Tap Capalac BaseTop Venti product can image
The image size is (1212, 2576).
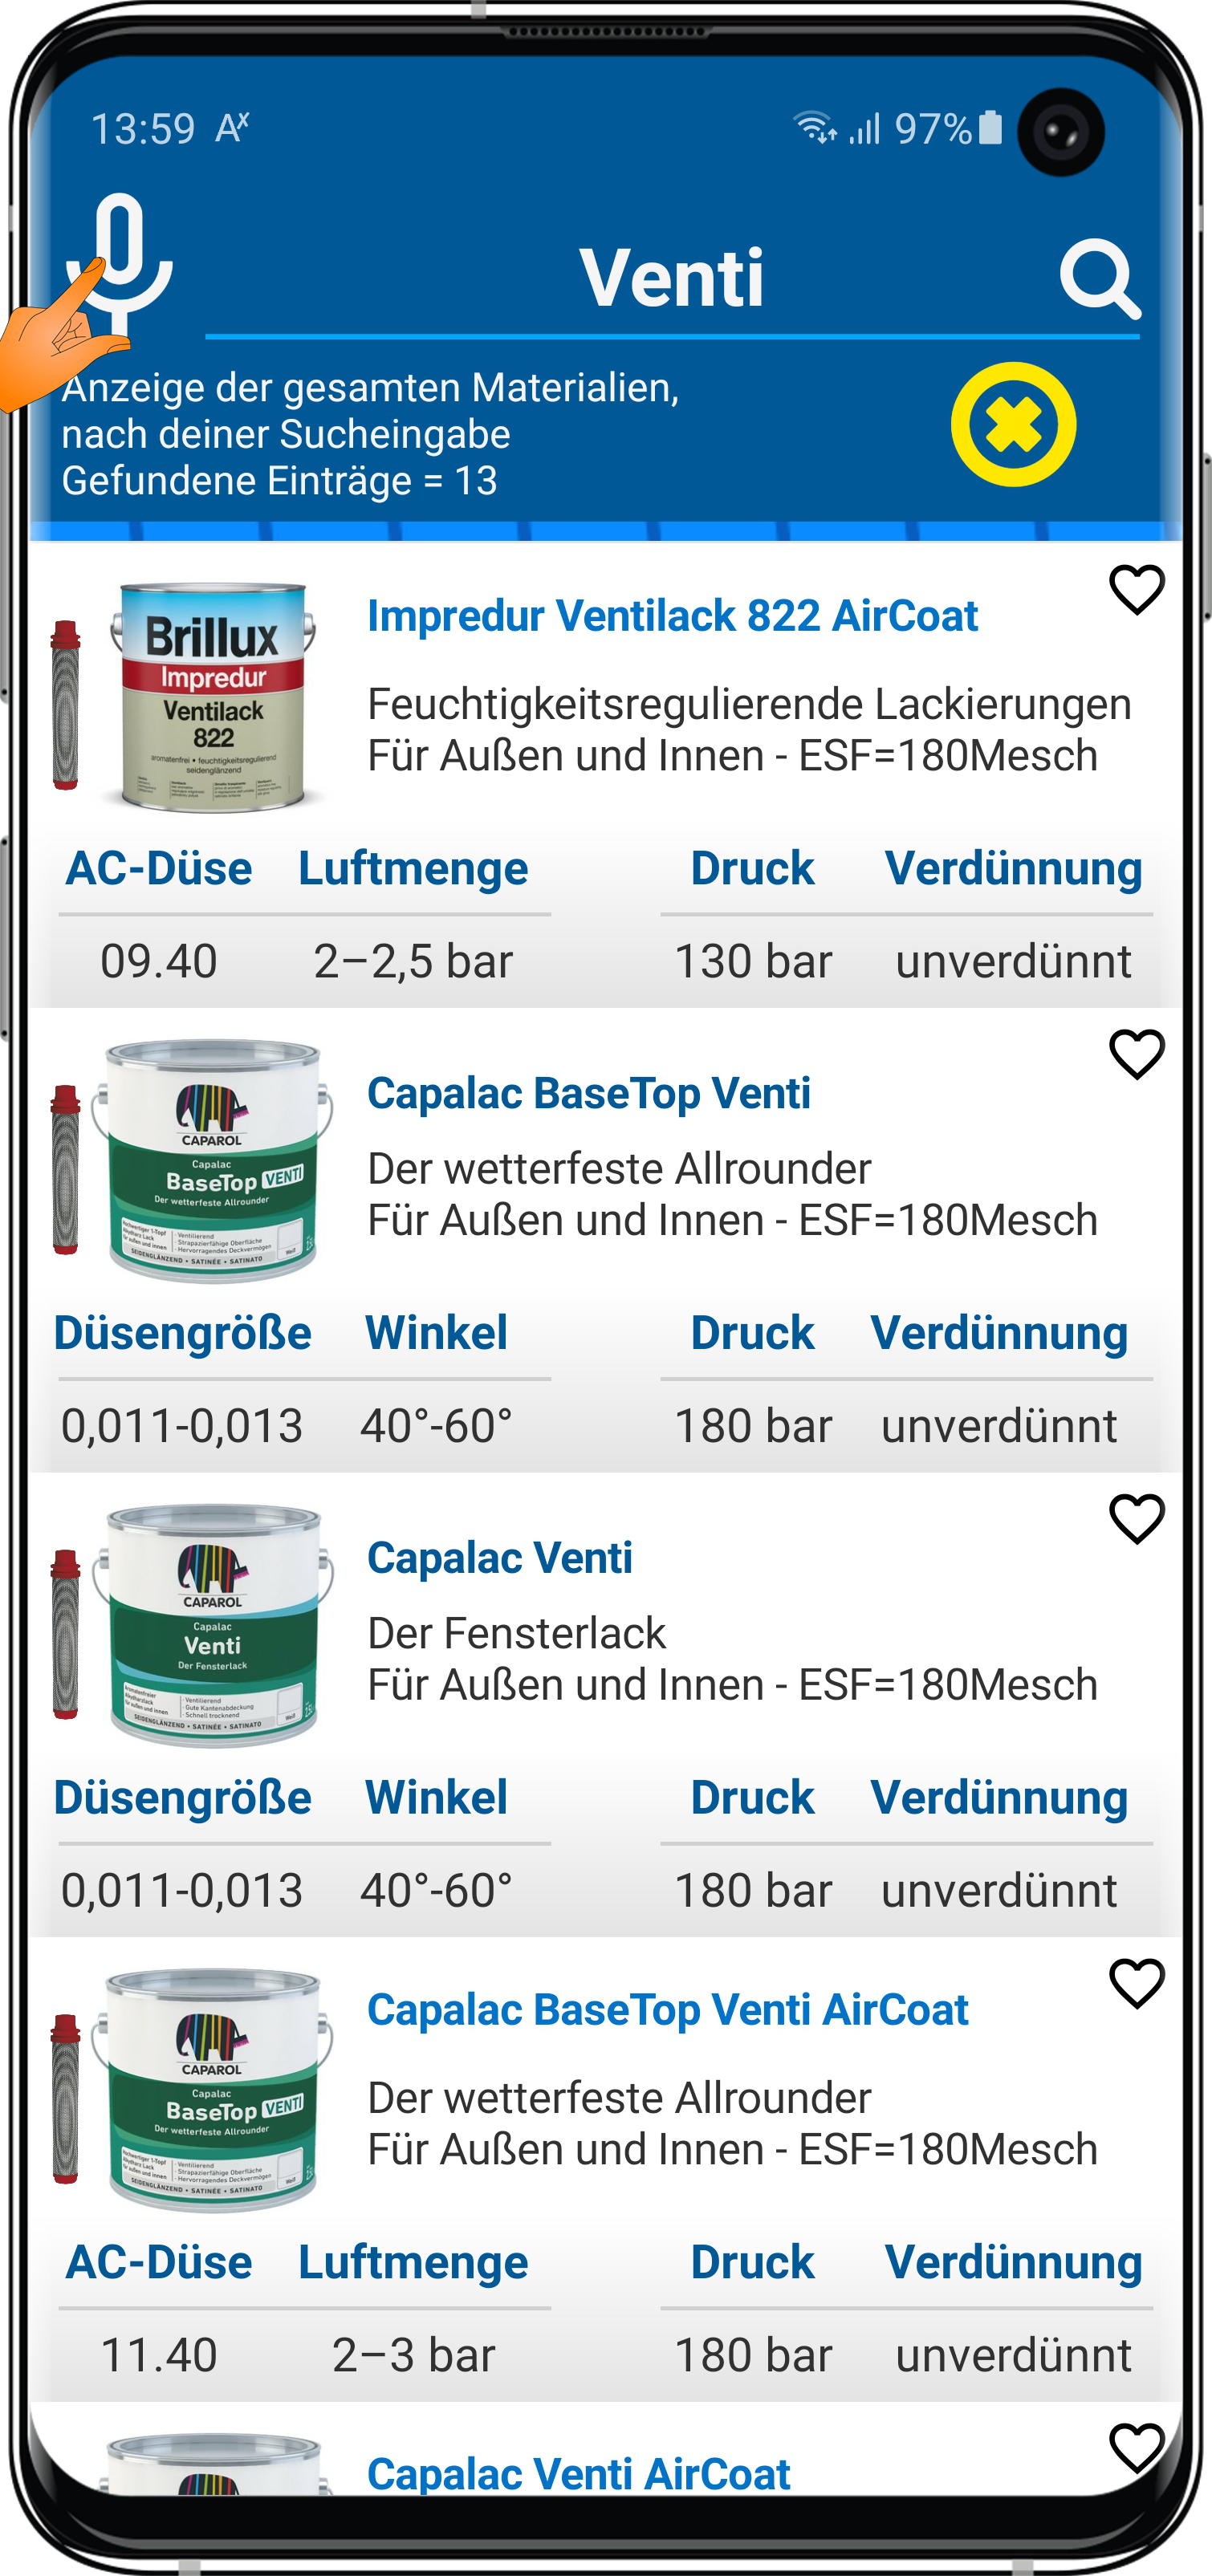[x=213, y=1161]
